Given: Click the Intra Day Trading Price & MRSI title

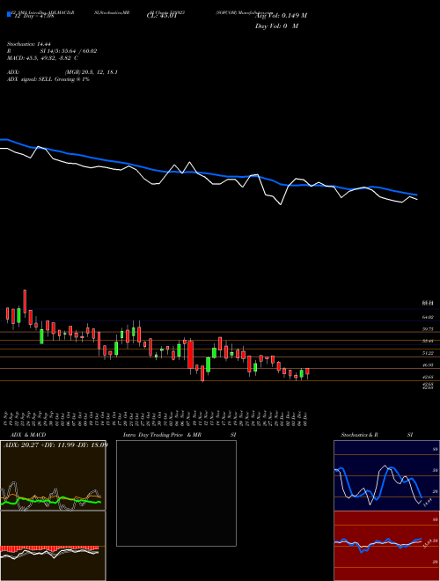Looking at the screenshot, I should 180,435.
